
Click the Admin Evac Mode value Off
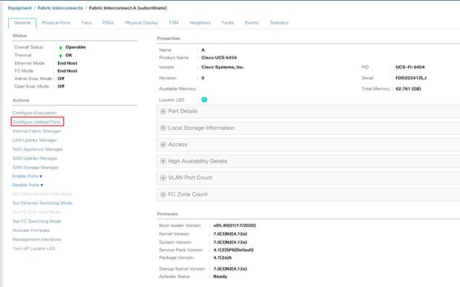pos(61,79)
